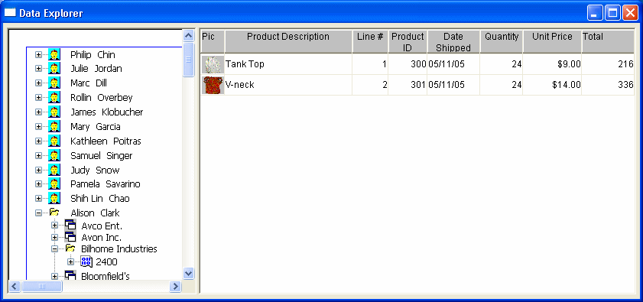Image resolution: width=643 pixels, height=302 pixels.
Task: Click the window icon beside Avco Ent.
Action: [70, 226]
